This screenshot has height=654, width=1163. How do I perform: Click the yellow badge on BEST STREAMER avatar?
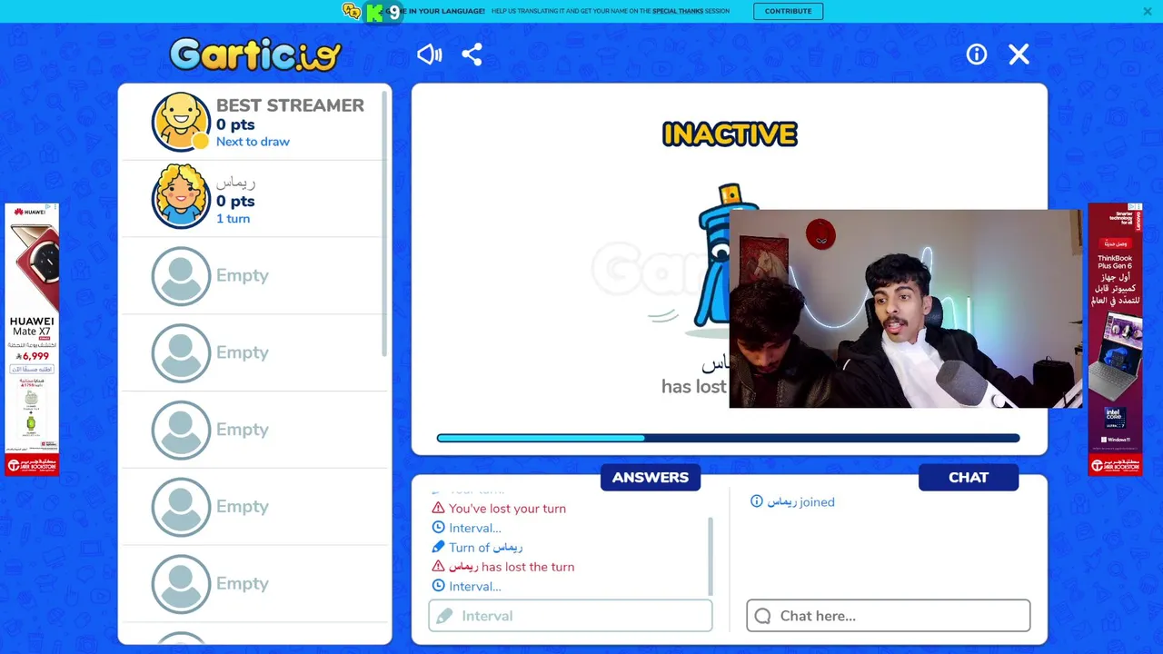200,141
